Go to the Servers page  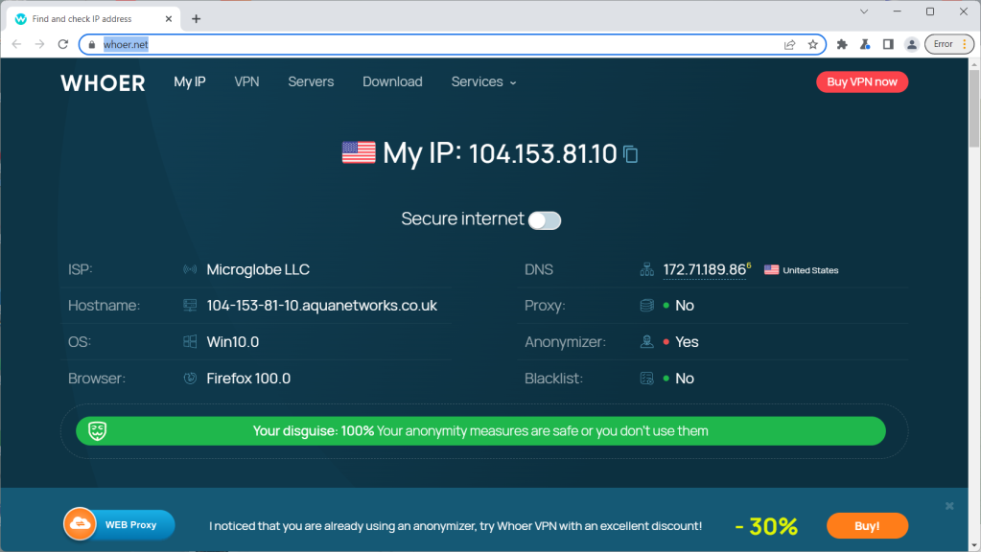311,81
